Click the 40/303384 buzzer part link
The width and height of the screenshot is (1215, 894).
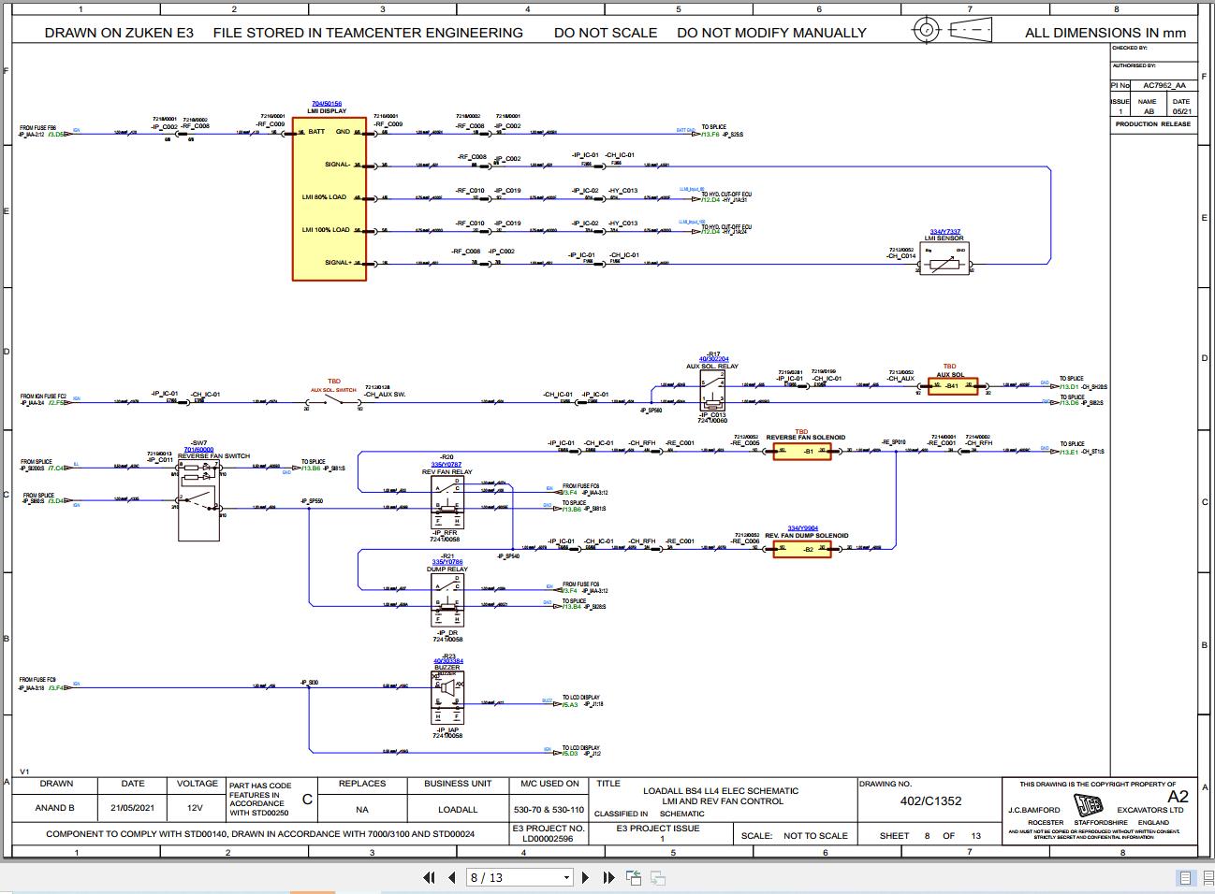[447, 661]
